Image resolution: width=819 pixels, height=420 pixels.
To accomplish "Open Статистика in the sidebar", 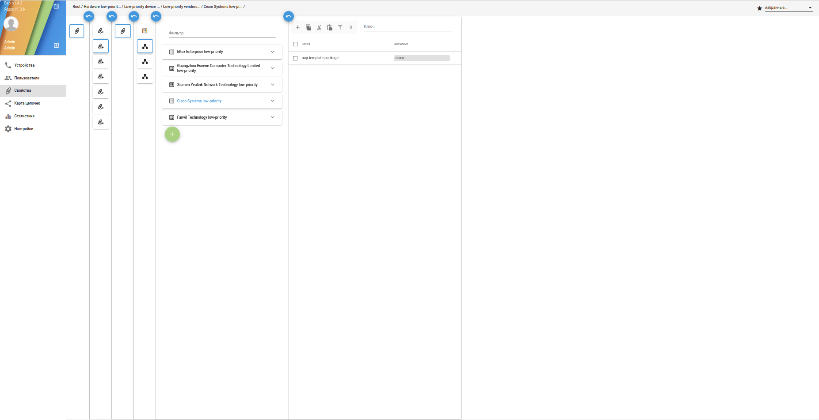I will pos(33,116).
